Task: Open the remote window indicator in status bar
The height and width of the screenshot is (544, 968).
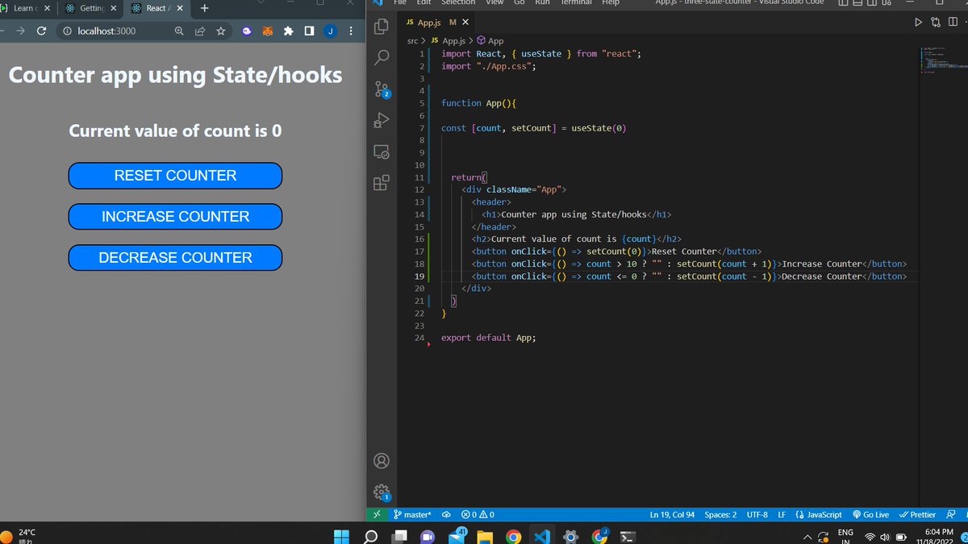Action: pos(377,514)
